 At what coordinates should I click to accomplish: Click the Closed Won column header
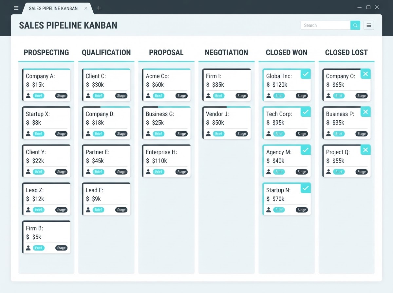287,52
